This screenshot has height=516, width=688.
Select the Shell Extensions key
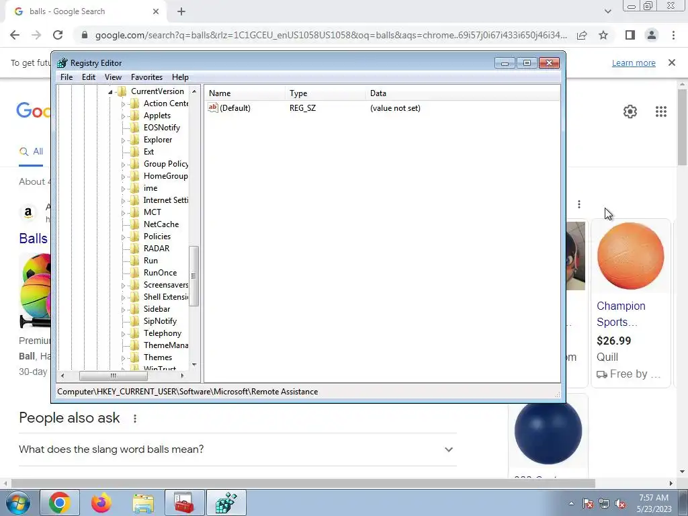166,297
